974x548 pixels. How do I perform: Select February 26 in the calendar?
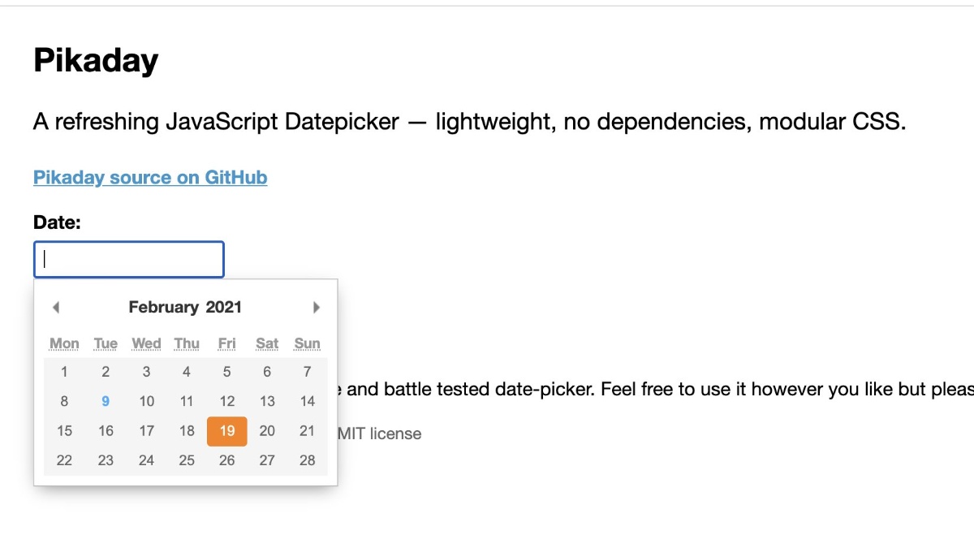227,460
